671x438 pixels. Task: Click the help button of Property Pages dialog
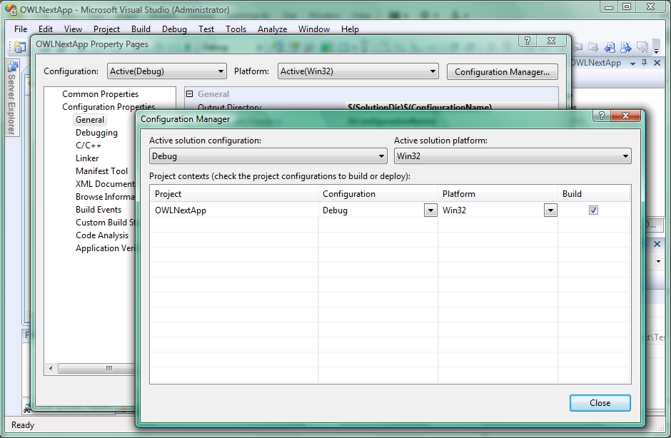coord(528,41)
